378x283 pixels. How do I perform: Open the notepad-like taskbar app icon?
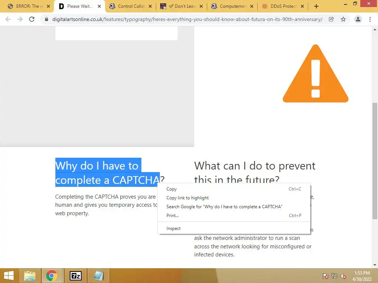click(x=98, y=276)
